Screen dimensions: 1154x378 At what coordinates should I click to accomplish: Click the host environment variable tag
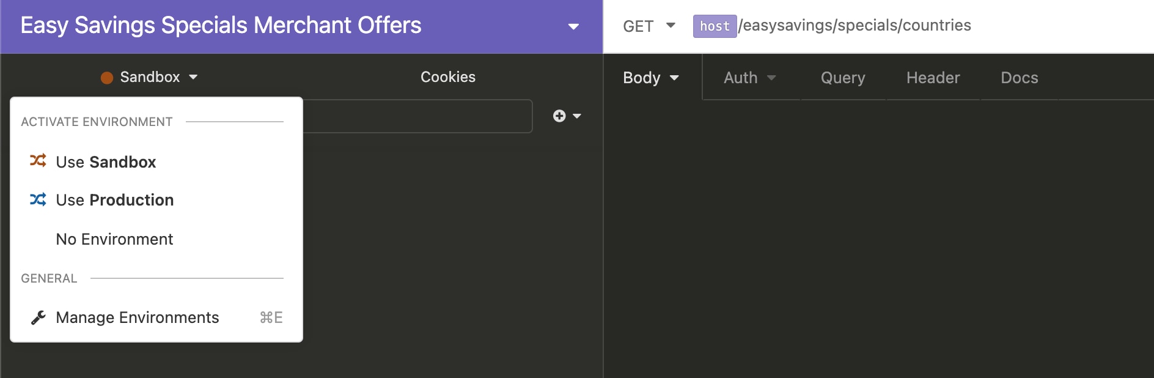715,26
